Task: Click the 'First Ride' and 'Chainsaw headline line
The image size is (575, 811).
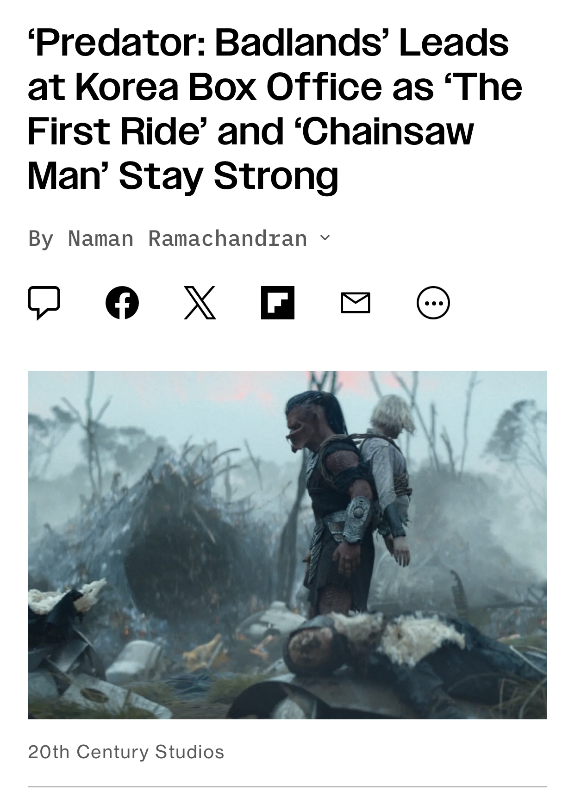Action: (251, 131)
